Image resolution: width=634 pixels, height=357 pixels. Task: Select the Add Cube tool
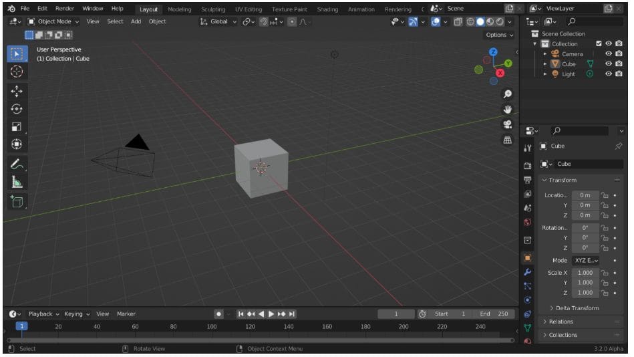click(17, 201)
